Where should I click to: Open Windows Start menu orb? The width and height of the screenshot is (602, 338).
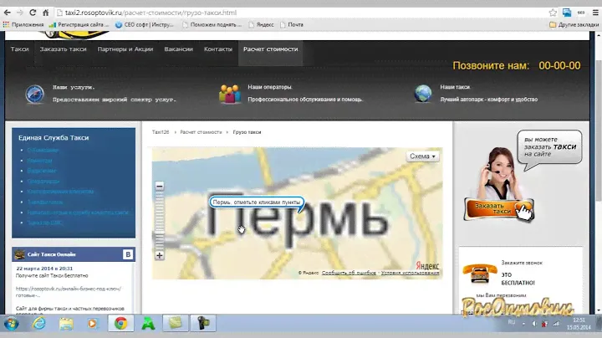click(x=14, y=323)
